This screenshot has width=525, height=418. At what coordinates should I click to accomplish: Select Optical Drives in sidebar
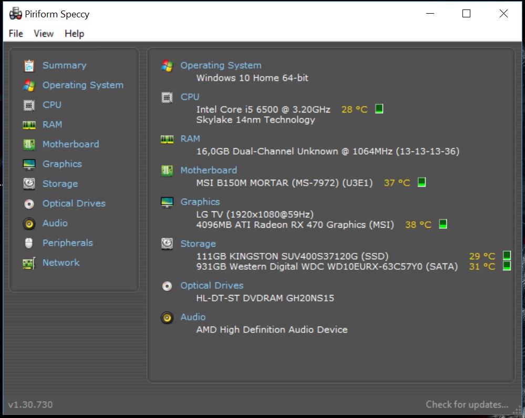[x=74, y=203]
